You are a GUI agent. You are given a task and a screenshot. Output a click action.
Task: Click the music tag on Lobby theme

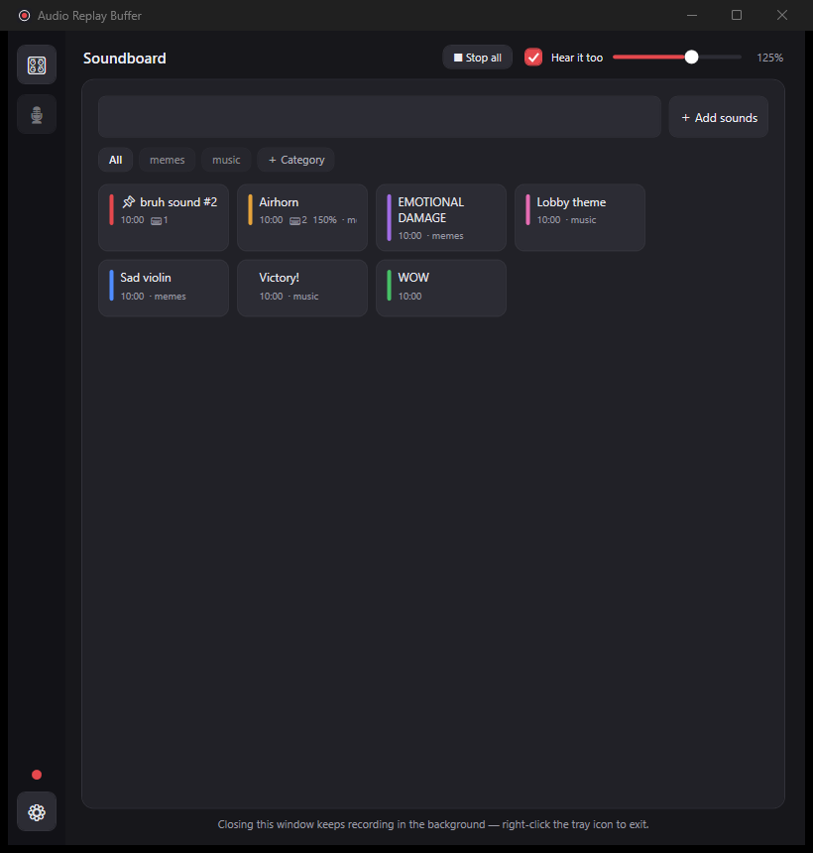pos(584,220)
